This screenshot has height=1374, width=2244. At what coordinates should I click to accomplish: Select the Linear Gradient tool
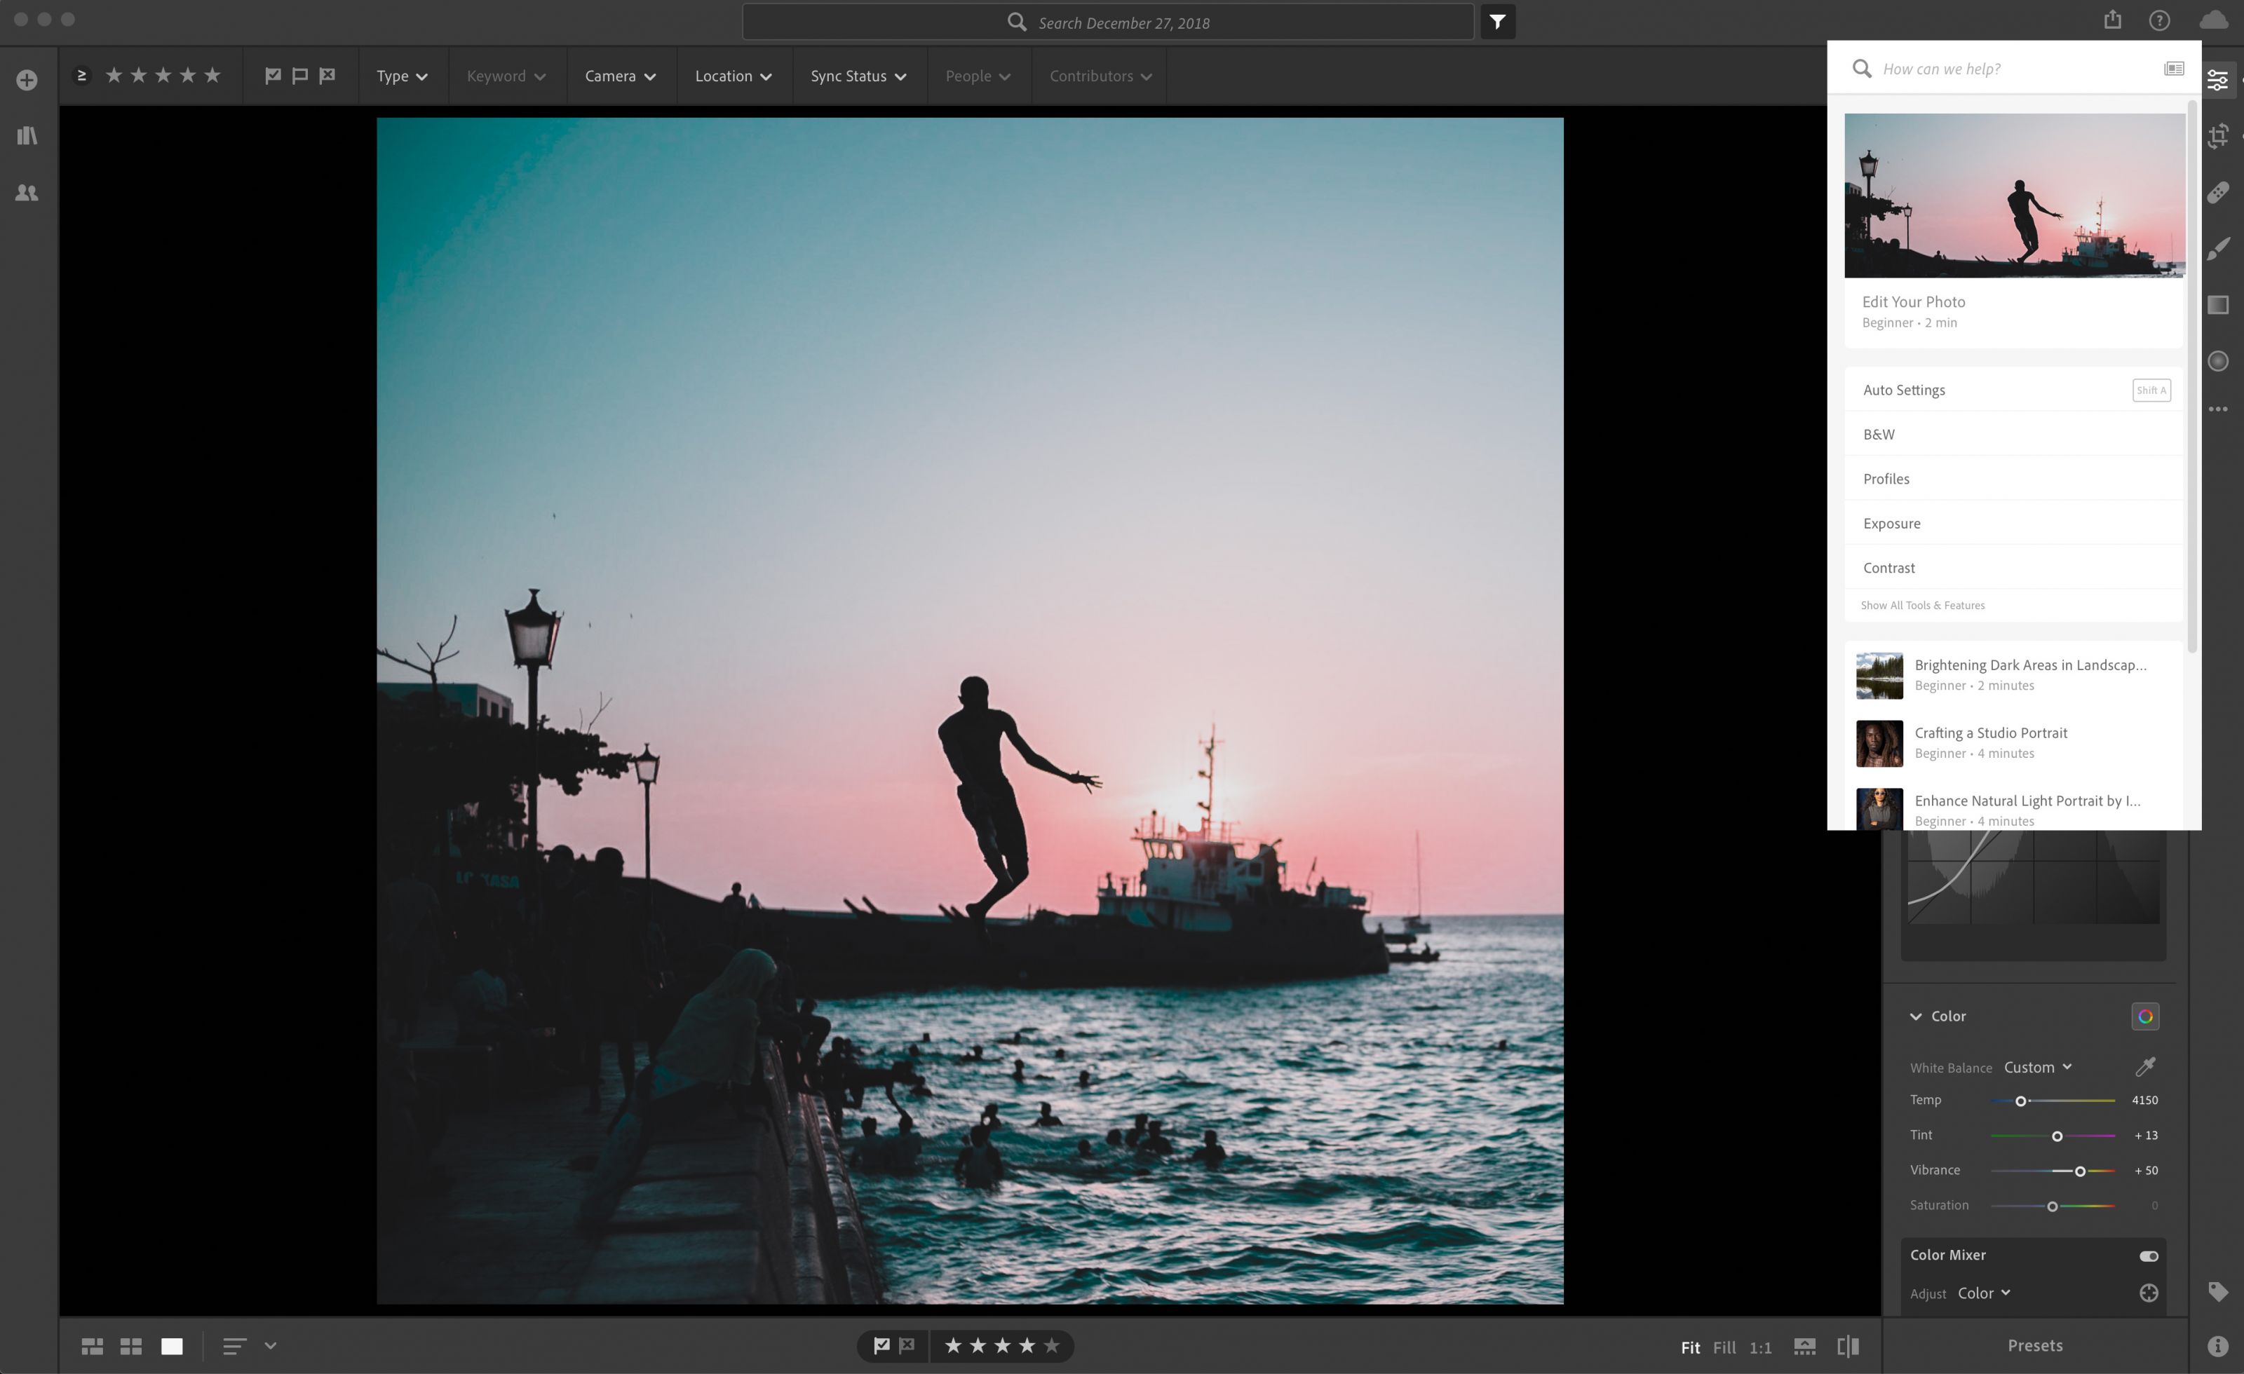tap(2219, 305)
